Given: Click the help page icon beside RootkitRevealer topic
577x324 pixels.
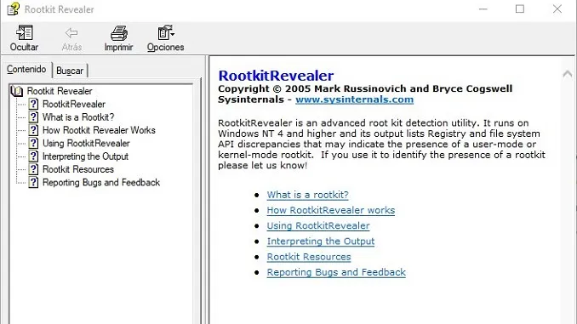Looking at the screenshot, I should [x=33, y=104].
